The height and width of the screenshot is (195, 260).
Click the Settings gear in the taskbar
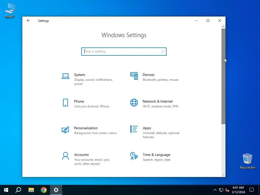[56, 190]
